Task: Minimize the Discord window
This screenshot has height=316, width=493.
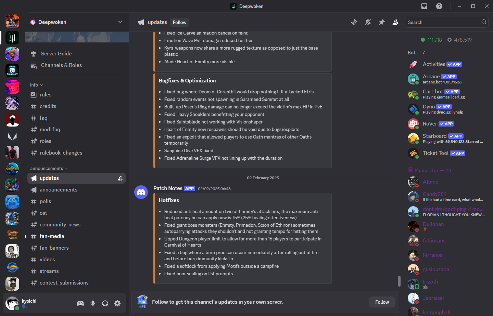Action: [459, 6]
